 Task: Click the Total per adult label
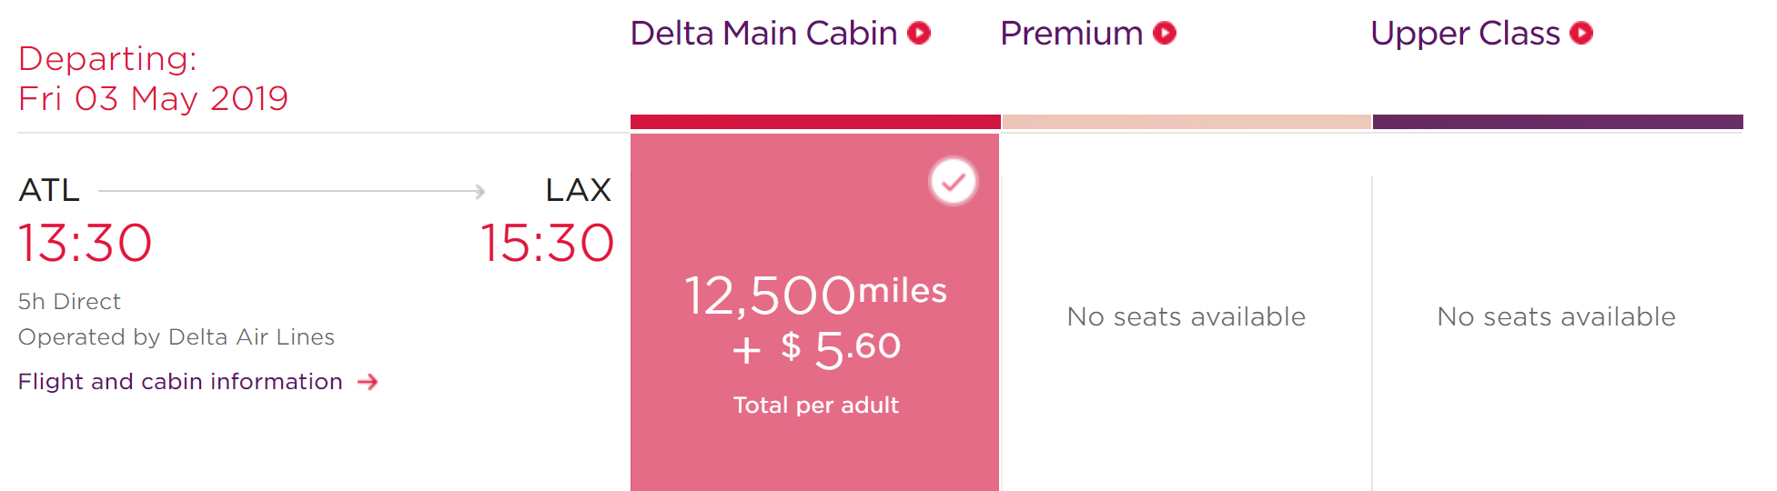816,406
